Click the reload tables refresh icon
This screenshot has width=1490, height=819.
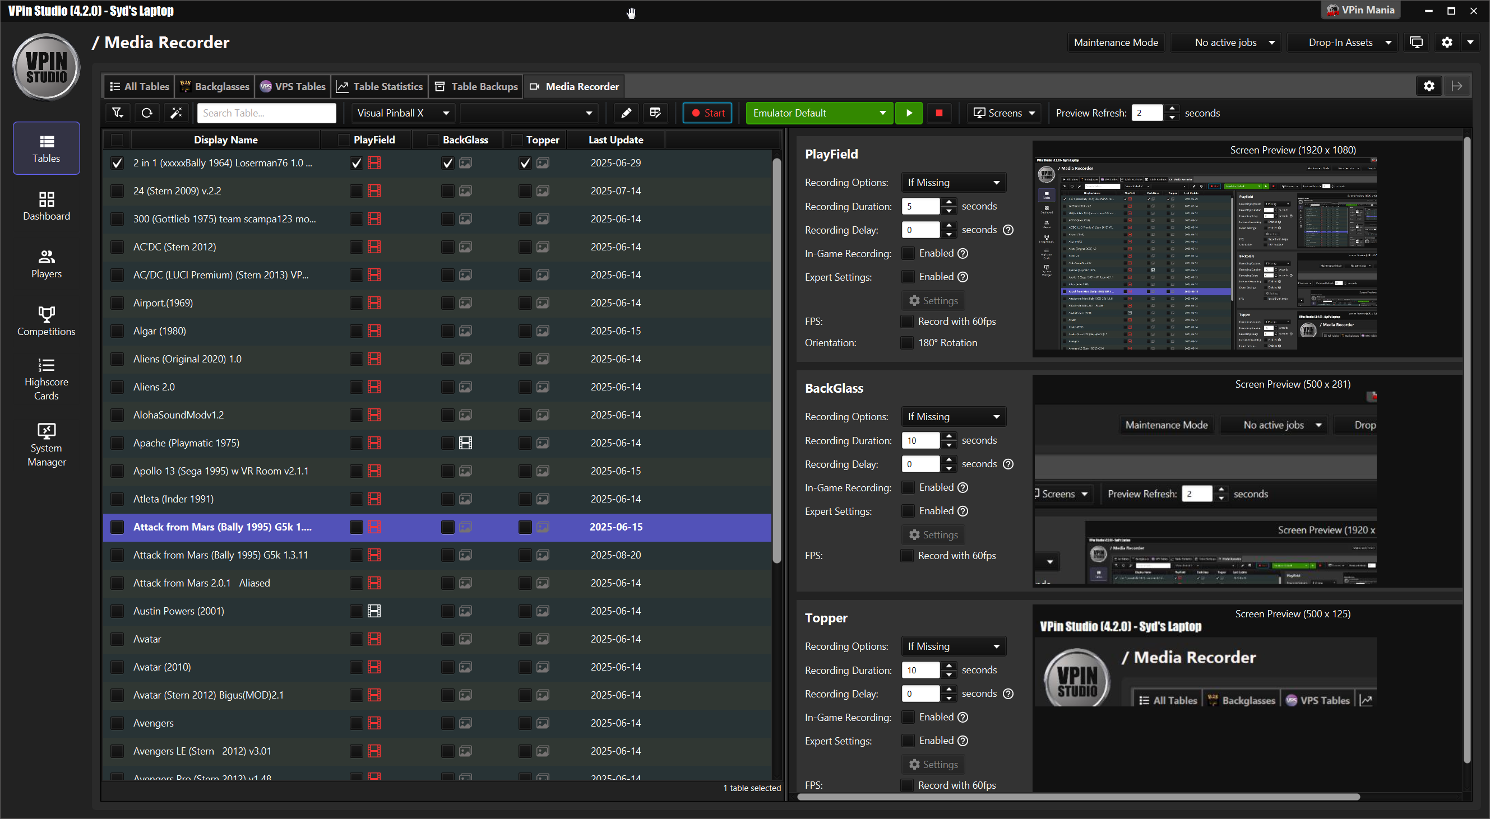click(147, 113)
